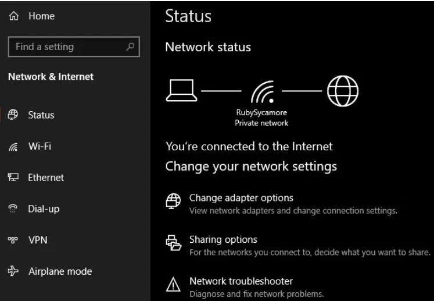This screenshot has height=301, width=434.
Task: Open the VPN settings page
Action: click(38, 240)
